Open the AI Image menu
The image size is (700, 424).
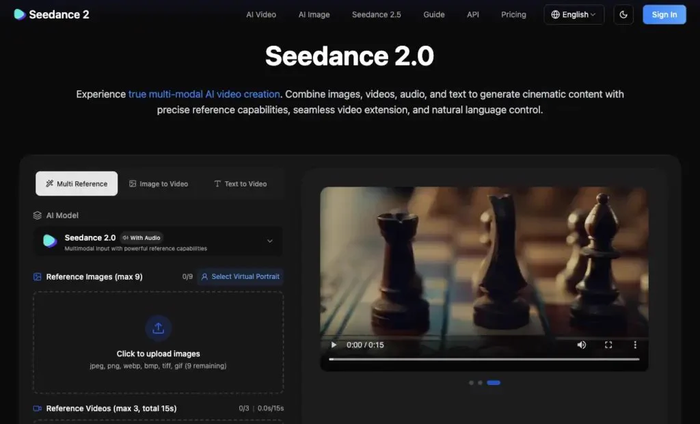(x=314, y=15)
